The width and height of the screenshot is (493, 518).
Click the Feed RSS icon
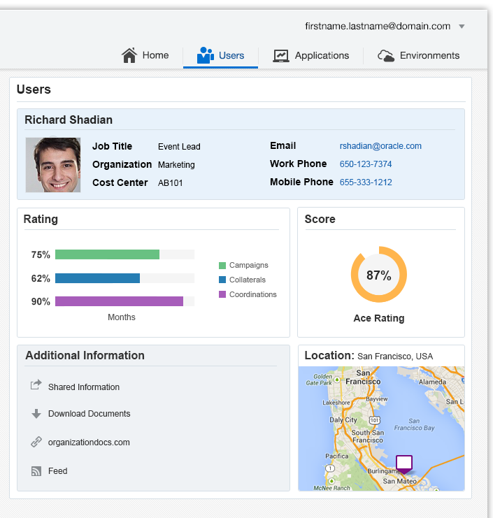click(x=36, y=471)
